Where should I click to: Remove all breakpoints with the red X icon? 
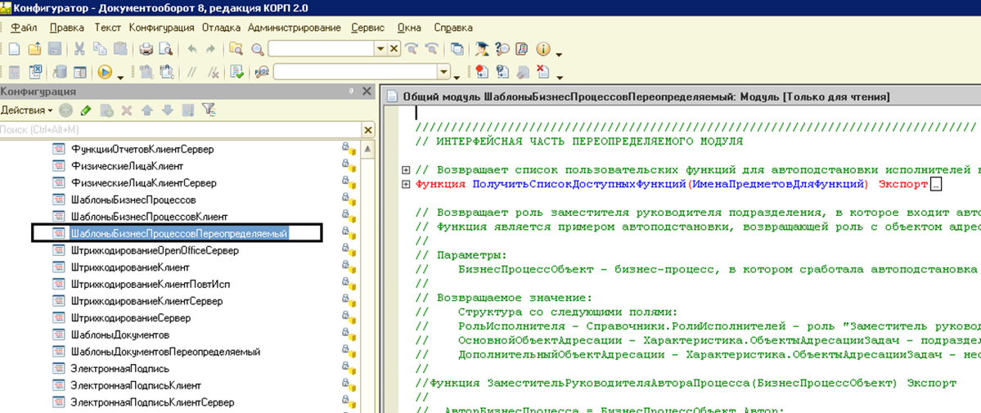[x=542, y=72]
